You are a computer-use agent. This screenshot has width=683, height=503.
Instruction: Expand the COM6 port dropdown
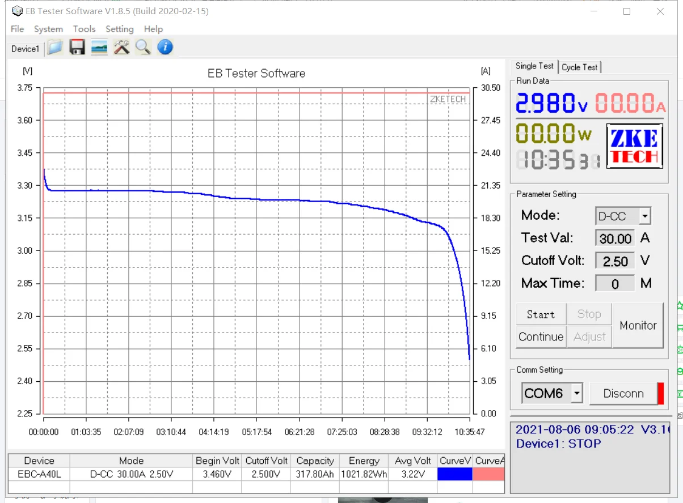click(x=576, y=393)
